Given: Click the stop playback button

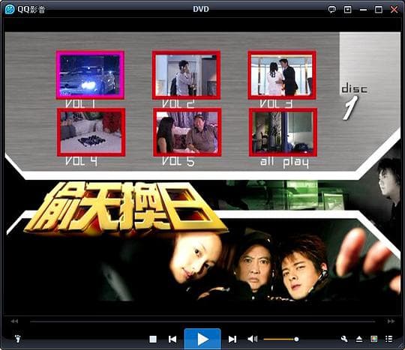Looking at the screenshot, I should point(153,340).
